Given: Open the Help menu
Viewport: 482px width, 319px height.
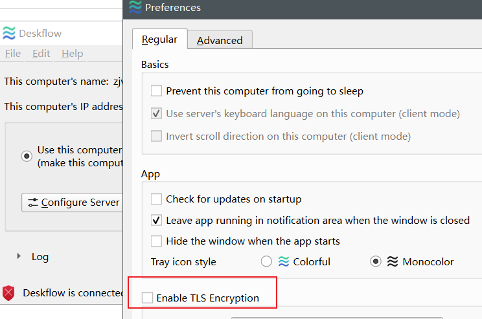Looking at the screenshot, I should tap(72, 54).
